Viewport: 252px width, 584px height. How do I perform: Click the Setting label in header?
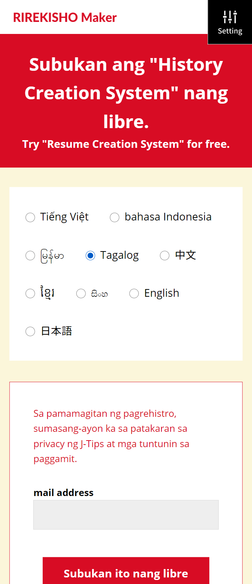pos(230,31)
